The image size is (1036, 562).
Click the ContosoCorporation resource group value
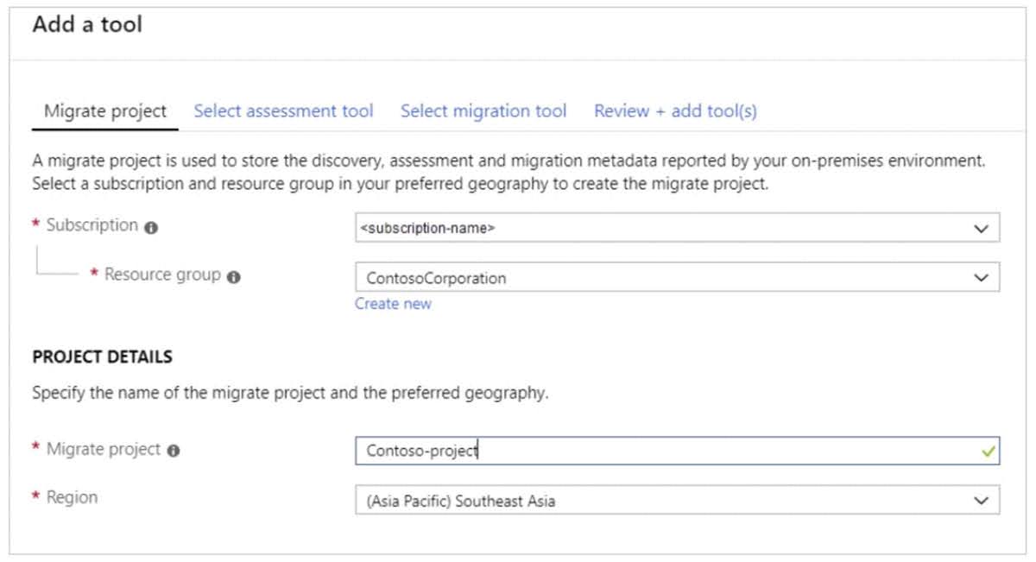click(436, 279)
